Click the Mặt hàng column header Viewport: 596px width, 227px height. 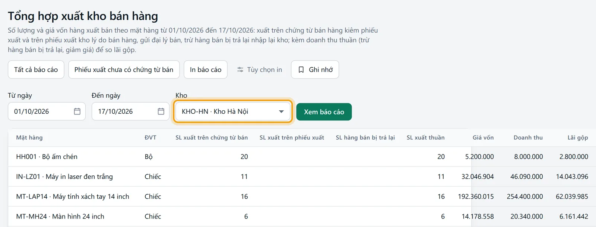[x=29, y=137]
